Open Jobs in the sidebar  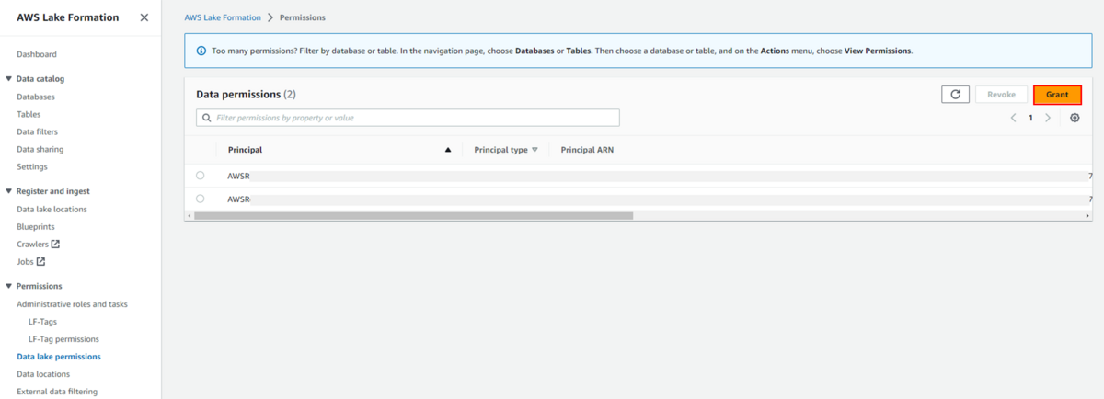(25, 261)
